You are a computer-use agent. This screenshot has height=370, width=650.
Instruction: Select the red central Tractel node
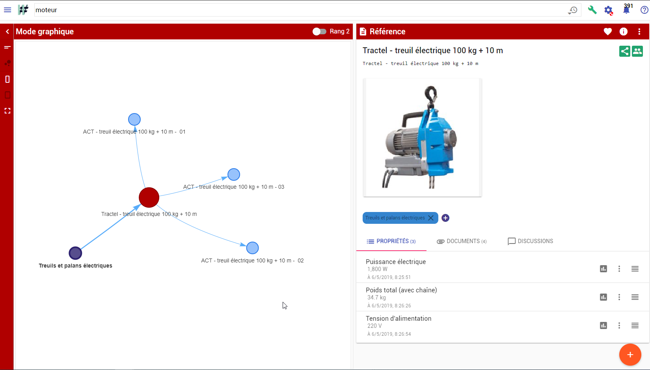(x=149, y=197)
